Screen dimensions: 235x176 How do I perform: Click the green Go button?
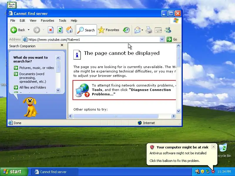pyautogui.click(x=172, y=39)
